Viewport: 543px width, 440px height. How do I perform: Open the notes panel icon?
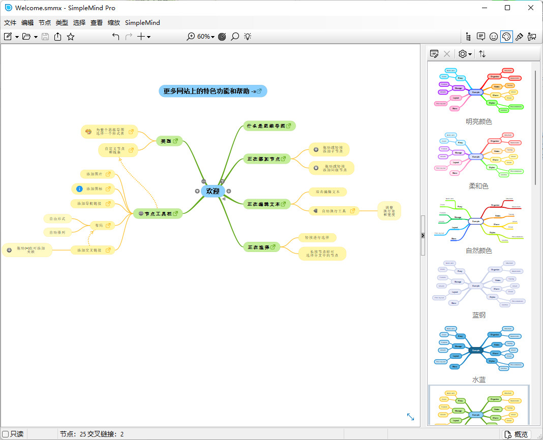(x=480, y=37)
